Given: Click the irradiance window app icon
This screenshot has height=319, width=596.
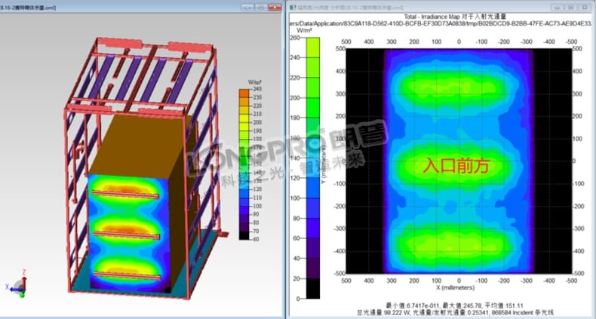Looking at the screenshot, I should [x=293, y=6].
